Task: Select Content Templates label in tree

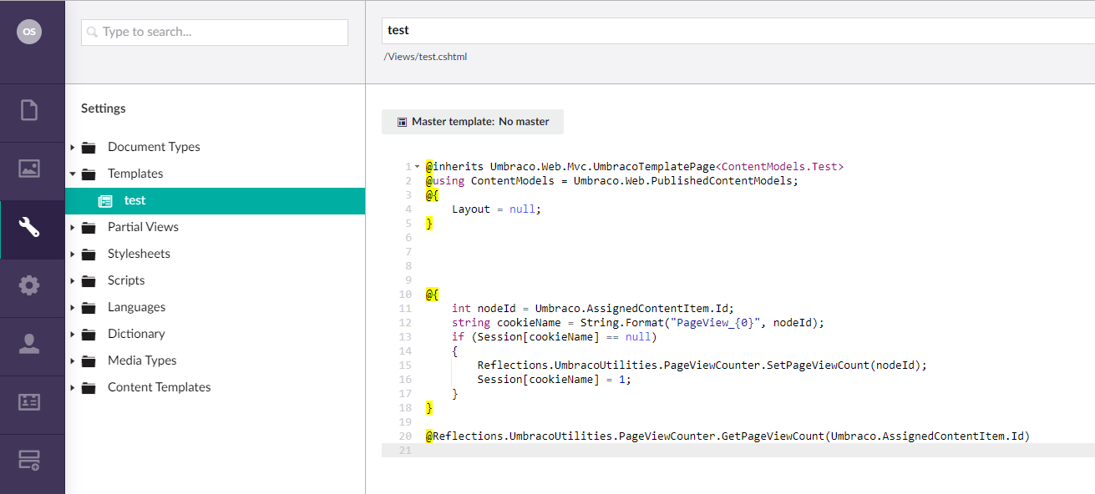Action: (x=159, y=387)
